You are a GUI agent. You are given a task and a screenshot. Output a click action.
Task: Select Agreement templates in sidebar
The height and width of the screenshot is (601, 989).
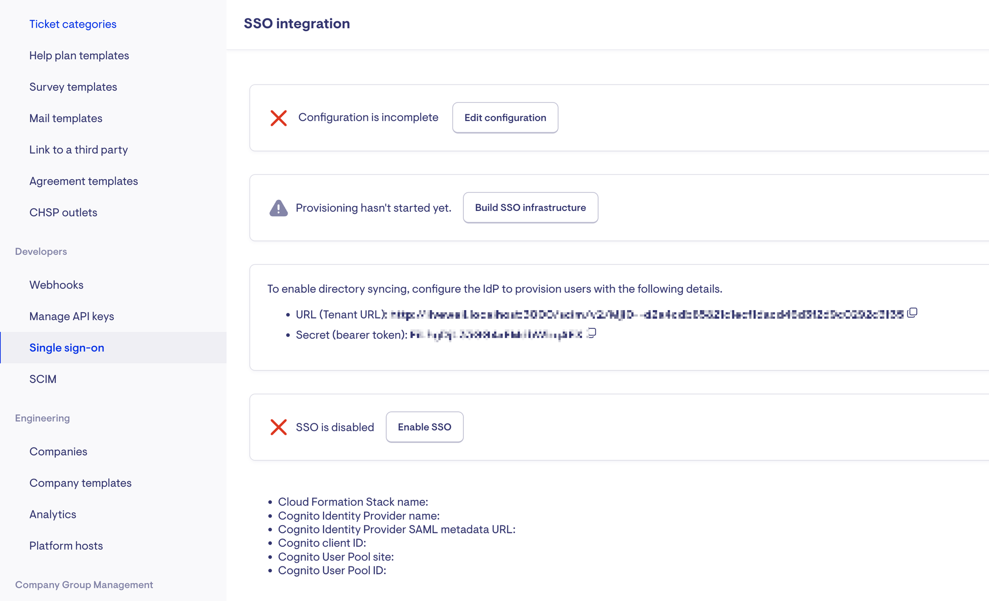click(x=84, y=181)
